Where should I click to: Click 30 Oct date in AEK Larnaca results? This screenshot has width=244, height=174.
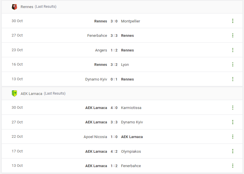[x=17, y=108]
